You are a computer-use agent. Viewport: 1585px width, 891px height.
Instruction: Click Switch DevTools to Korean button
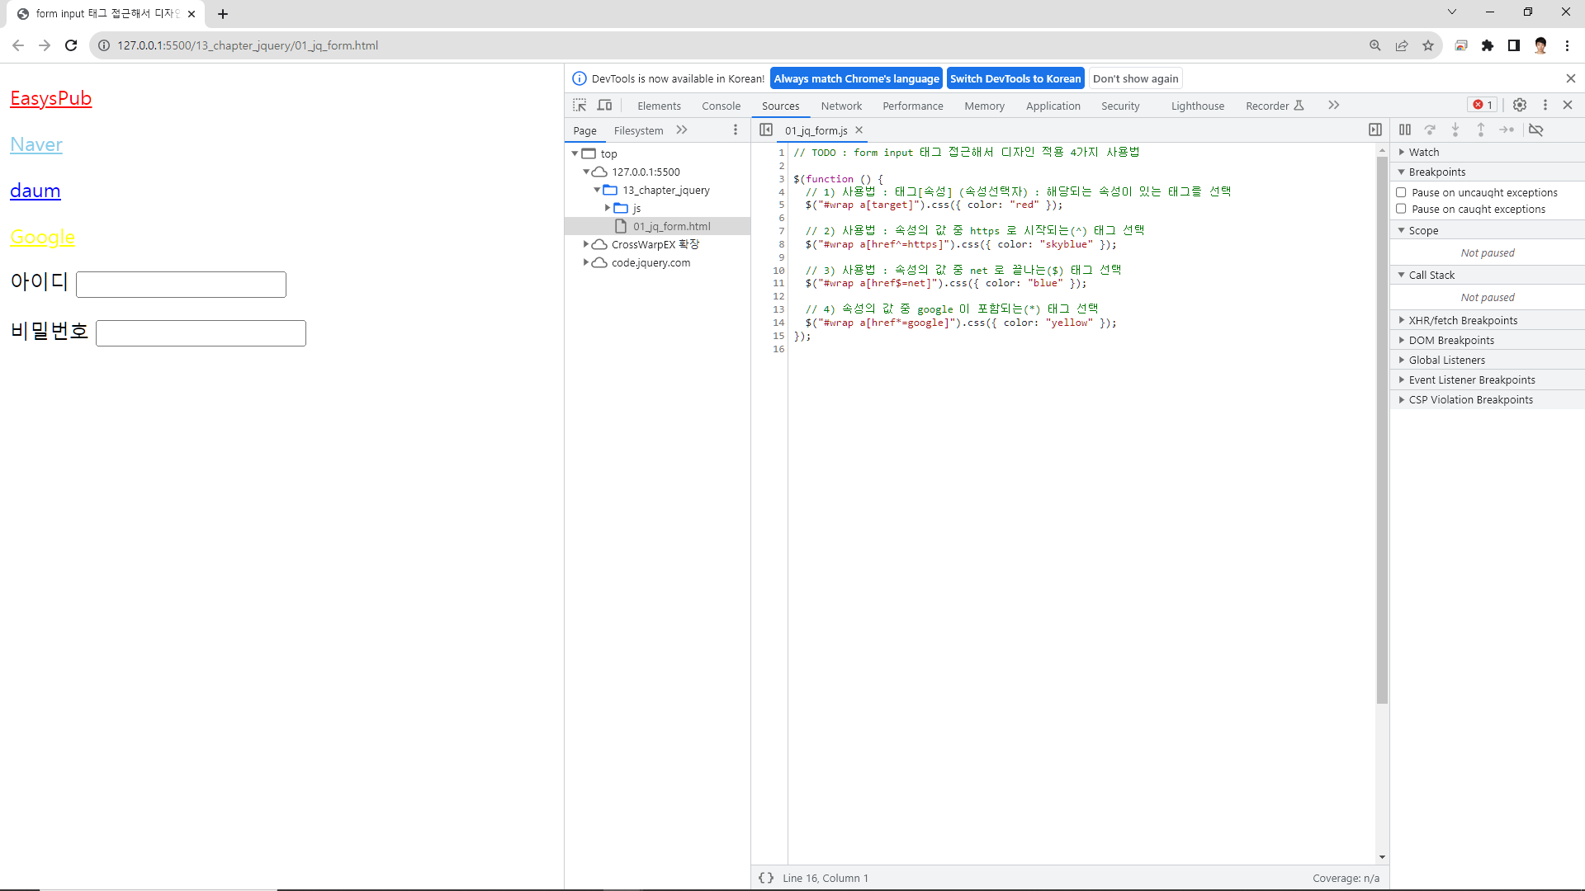click(x=1015, y=78)
